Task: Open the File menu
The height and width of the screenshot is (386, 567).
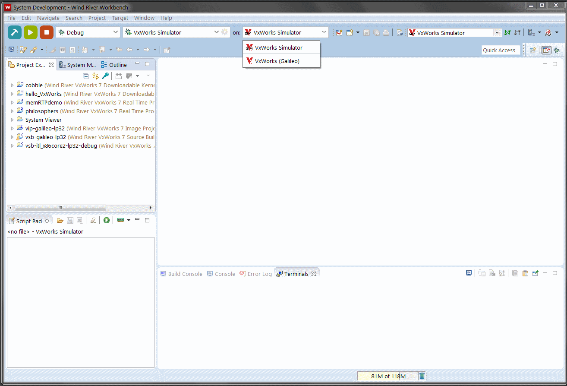Action: tap(11, 18)
